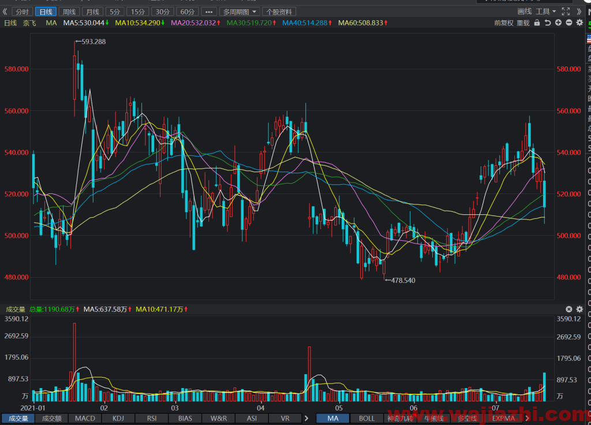The width and height of the screenshot is (591, 425).
Task: Open volume panel settings gear
Action: tap(579, 310)
